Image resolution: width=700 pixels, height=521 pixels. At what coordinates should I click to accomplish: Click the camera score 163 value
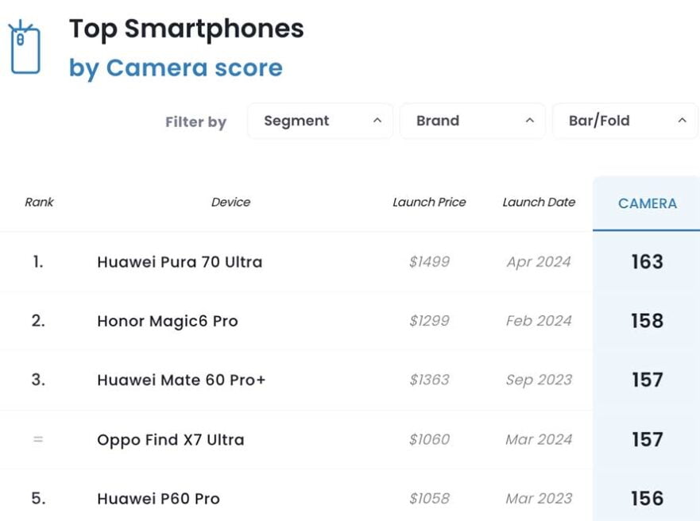click(645, 261)
